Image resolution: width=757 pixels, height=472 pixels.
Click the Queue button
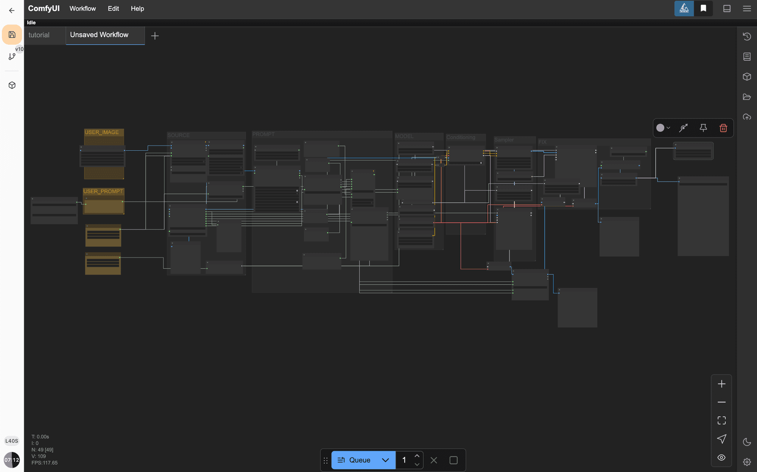(x=354, y=460)
